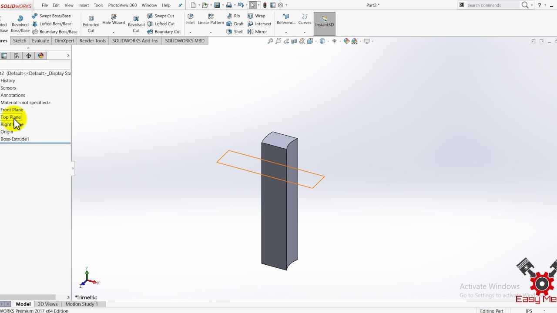This screenshot has width=557, height=313.
Task: Switch to the Motion Study 1 tab
Action: (82, 304)
